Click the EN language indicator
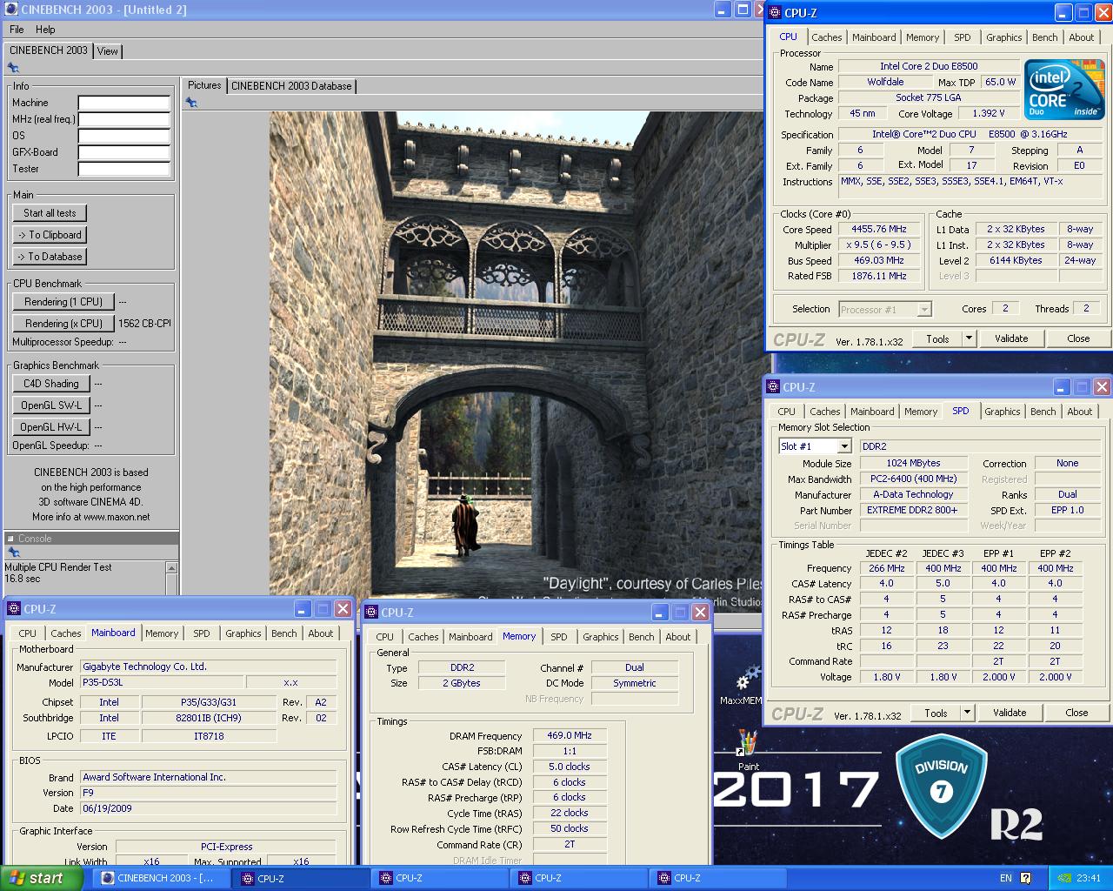Screen dimensions: 1113x891 [x=1006, y=878]
